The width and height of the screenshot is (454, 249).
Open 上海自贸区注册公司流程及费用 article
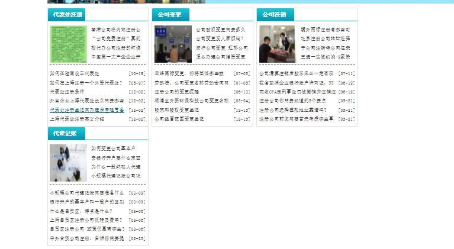(x=86, y=220)
